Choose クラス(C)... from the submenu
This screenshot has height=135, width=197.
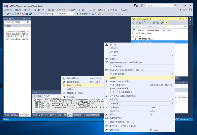83,97
